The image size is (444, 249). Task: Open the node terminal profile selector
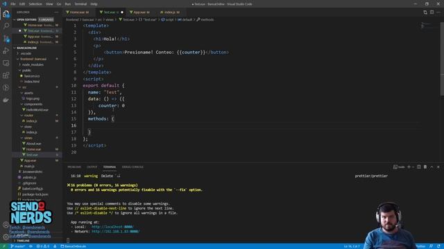pyautogui.click(x=399, y=167)
